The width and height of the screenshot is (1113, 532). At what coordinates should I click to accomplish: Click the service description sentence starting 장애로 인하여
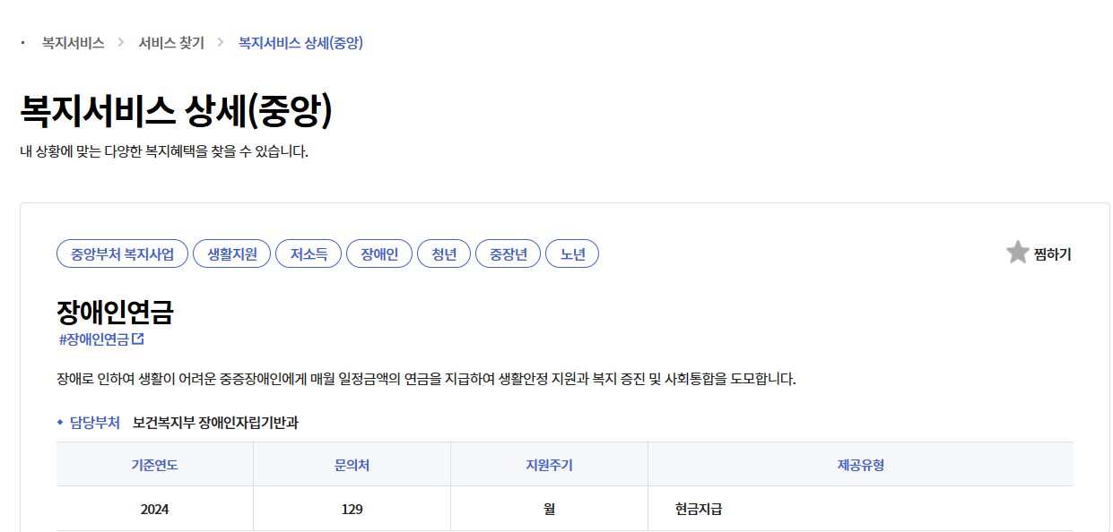tap(426, 379)
